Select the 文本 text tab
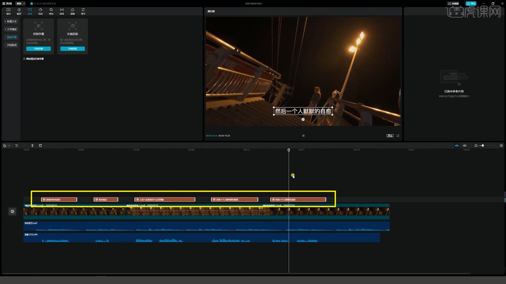Viewport: 506px width, 284px height. pyautogui.click(x=30, y=11)
